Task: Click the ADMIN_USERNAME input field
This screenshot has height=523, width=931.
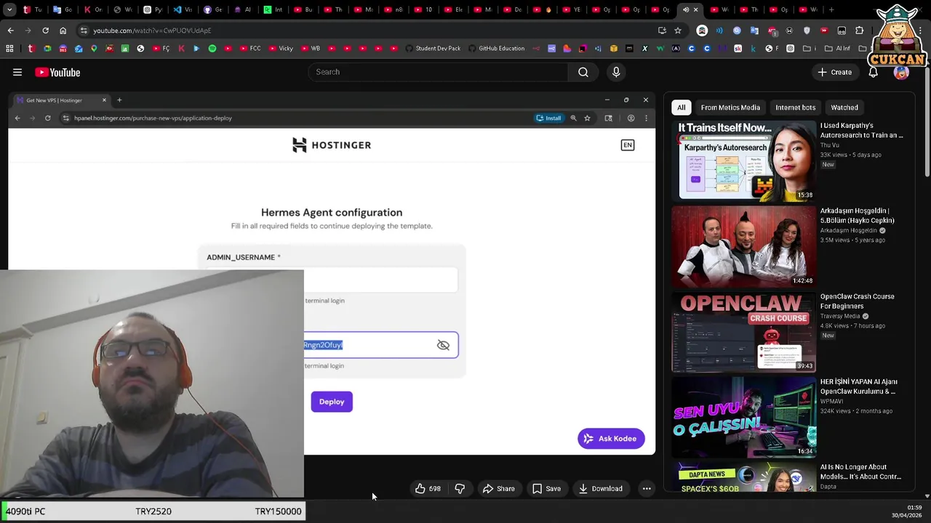Action: (x=332, y=280)
